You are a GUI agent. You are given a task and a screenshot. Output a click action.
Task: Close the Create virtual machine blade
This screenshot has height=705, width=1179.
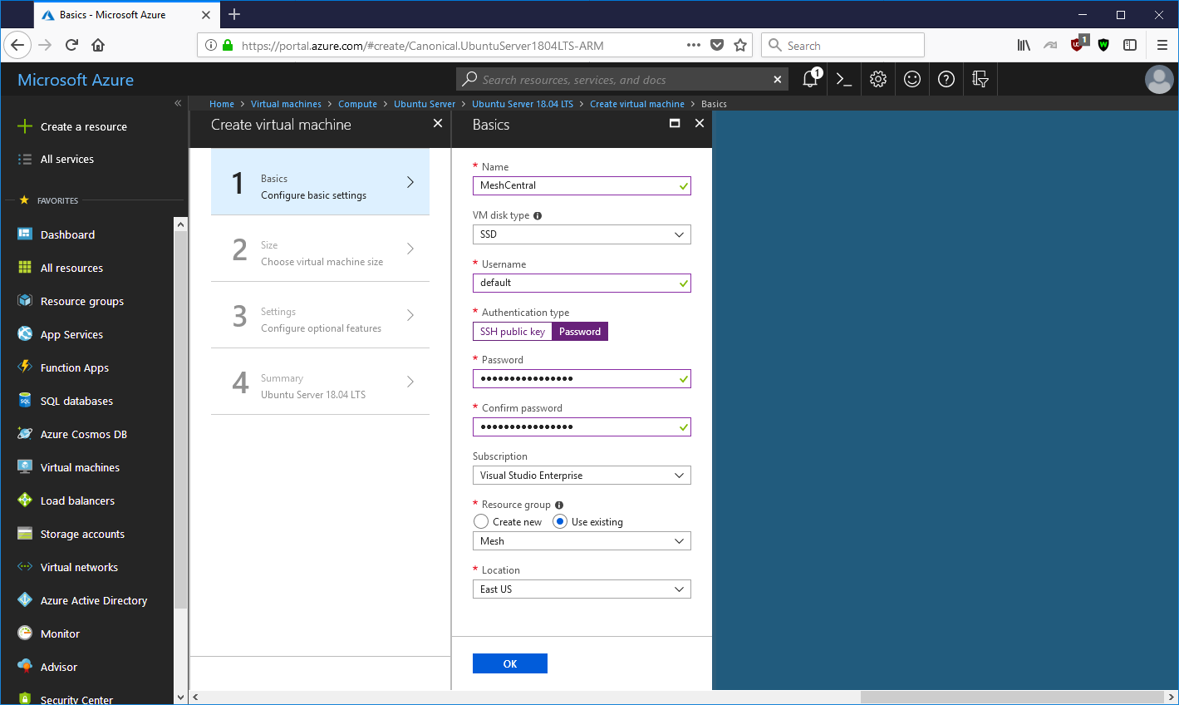438,123
